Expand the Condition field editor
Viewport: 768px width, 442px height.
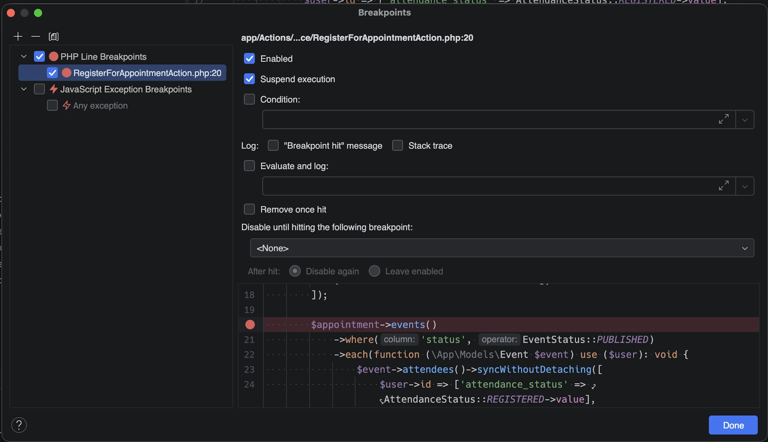(724, 119)
